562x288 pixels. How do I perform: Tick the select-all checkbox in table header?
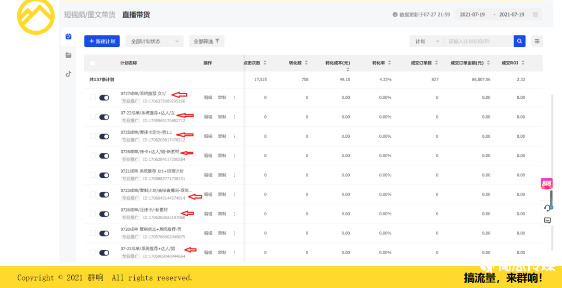click(x=93, y=63)
